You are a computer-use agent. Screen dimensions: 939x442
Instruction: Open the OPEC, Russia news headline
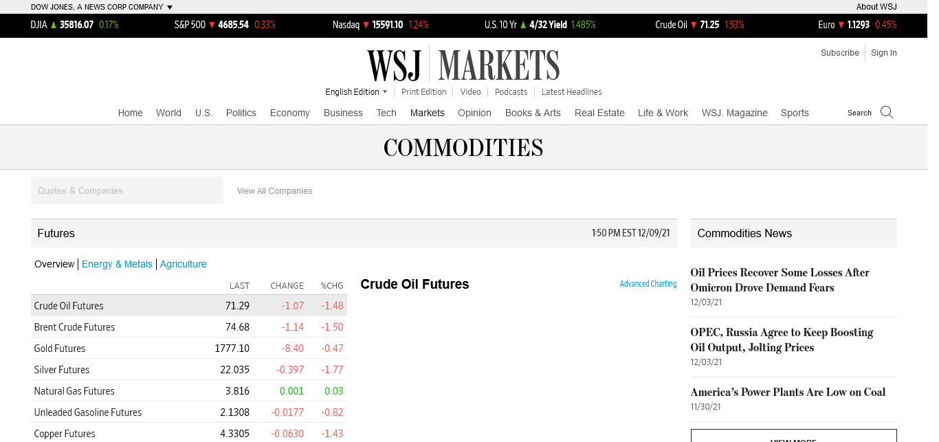(x=782, y=340)
